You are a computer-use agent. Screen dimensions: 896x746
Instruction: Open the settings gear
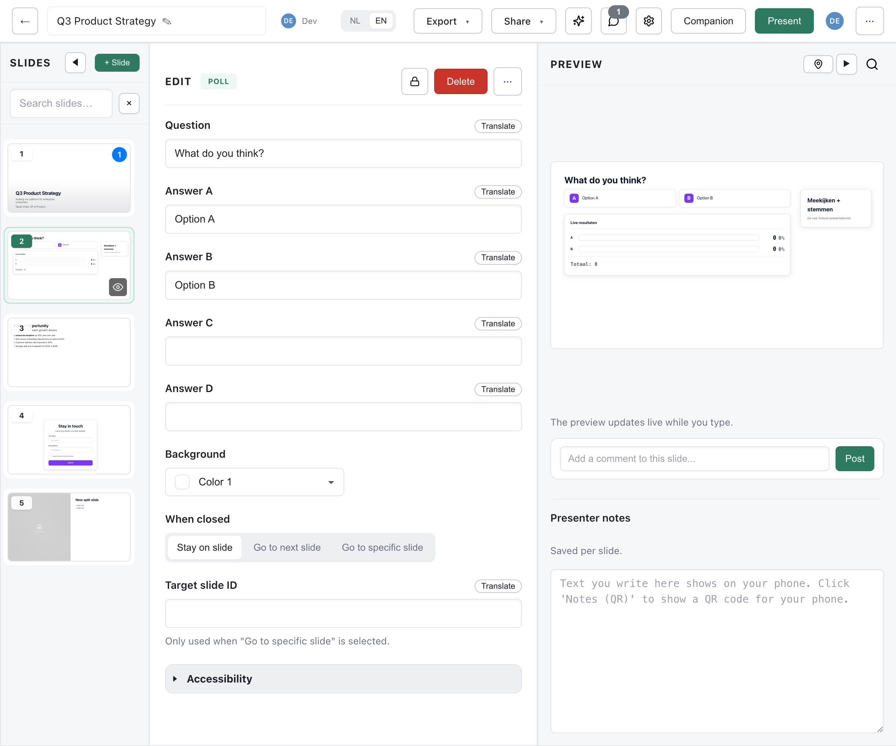[648, 21]
